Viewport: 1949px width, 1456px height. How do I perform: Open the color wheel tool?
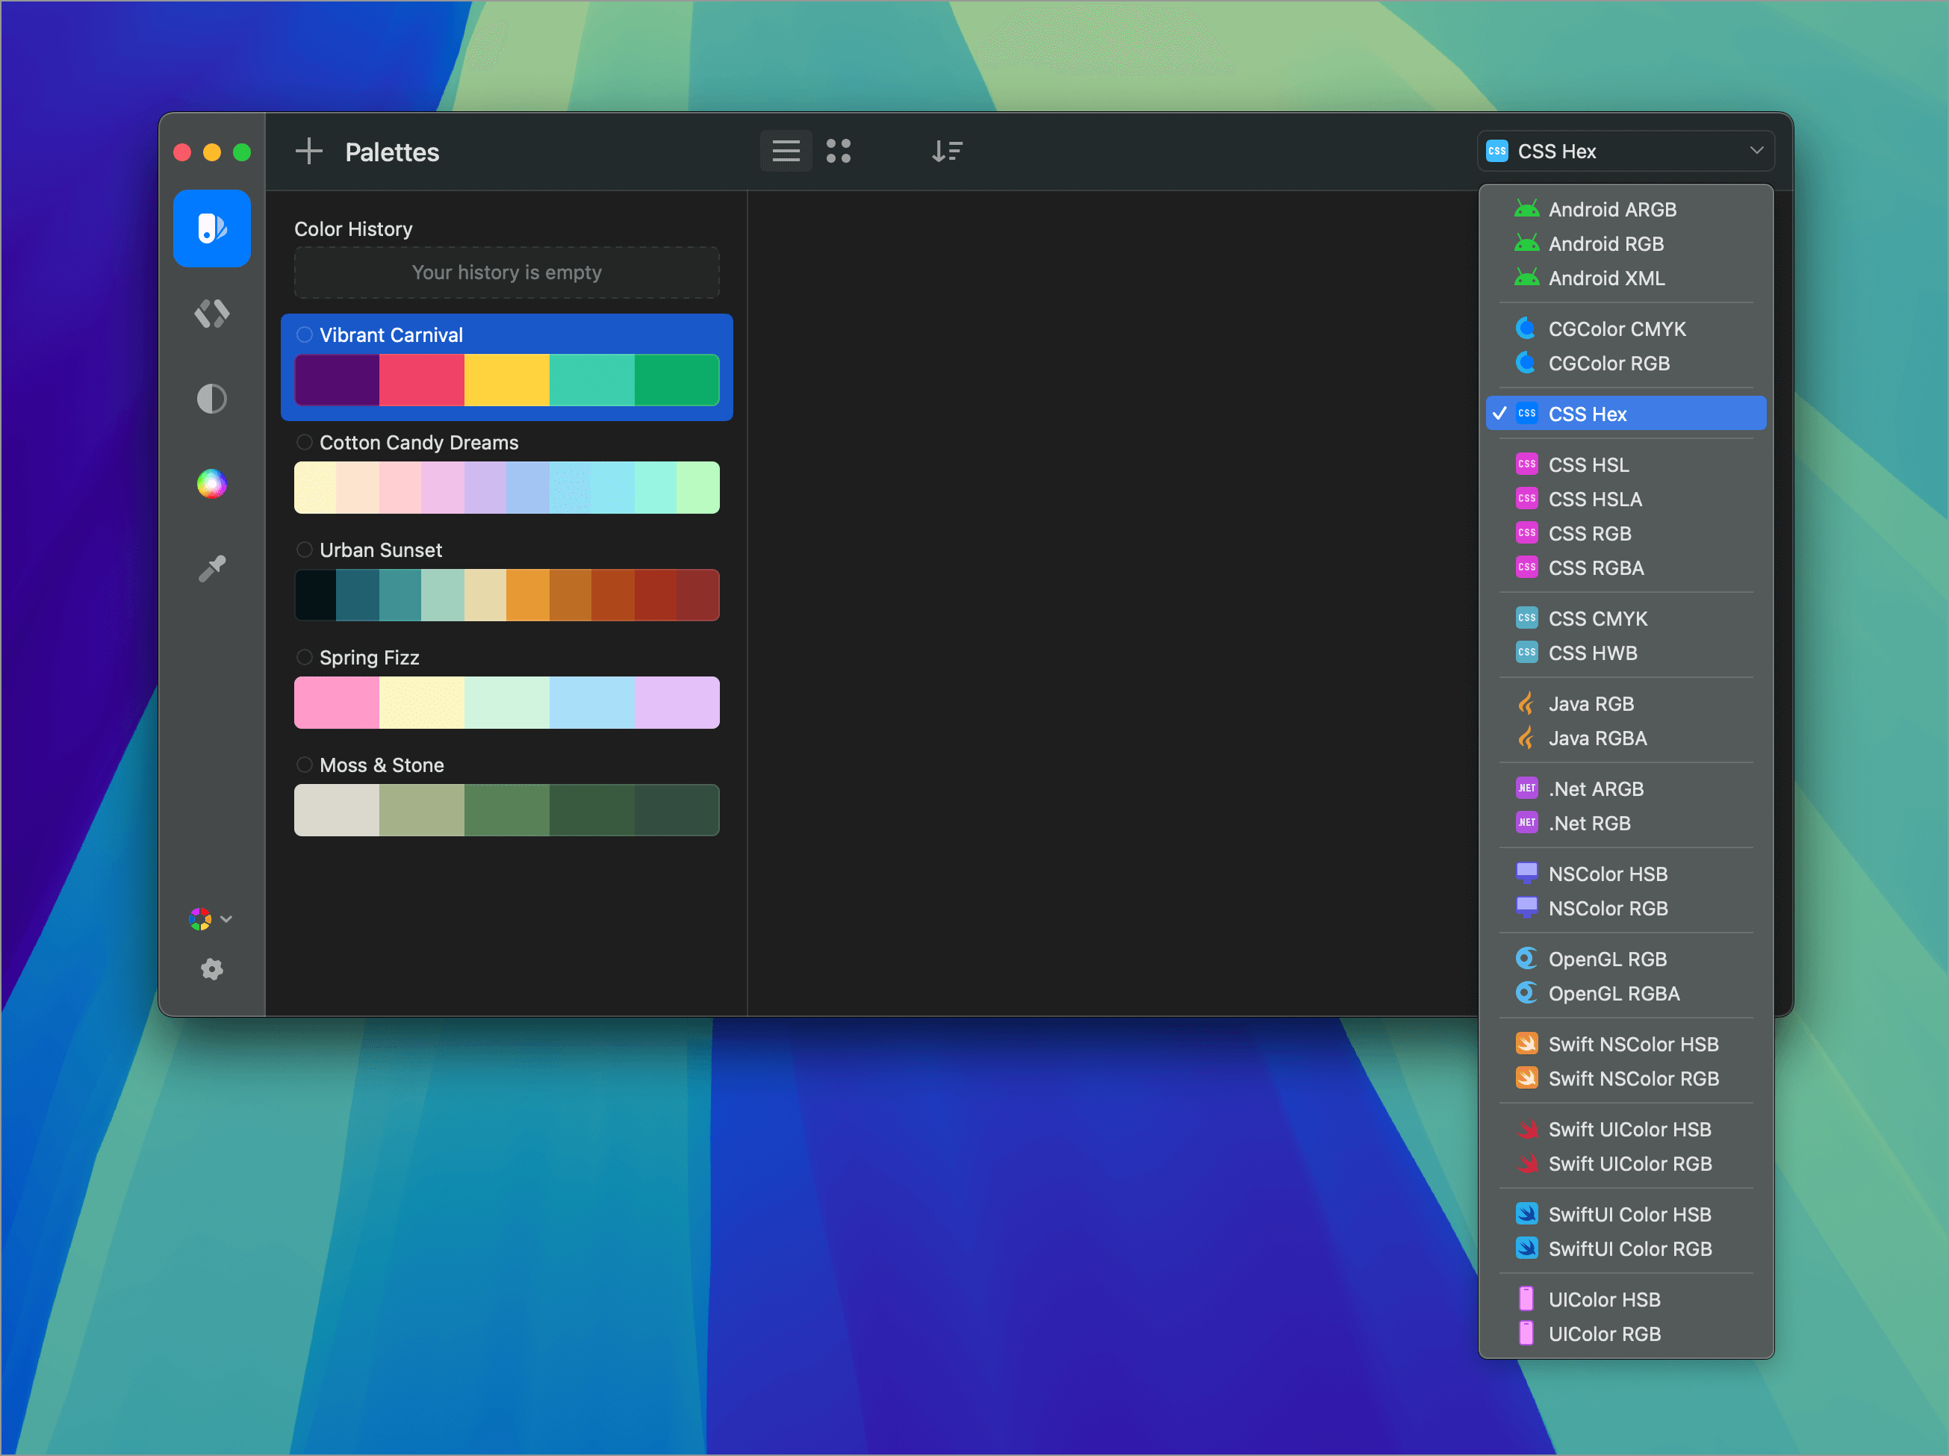(x=211, y=484)
